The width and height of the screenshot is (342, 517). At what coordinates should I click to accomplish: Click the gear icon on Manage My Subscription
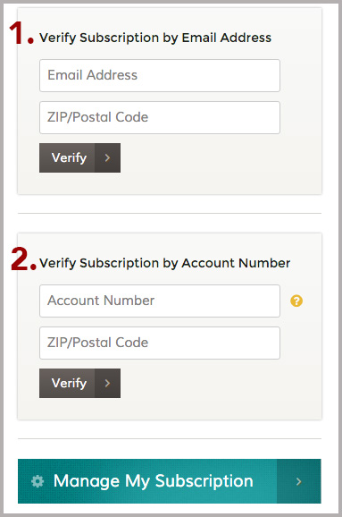point(38,481)
